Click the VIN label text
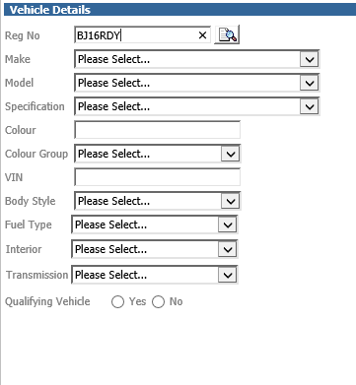 click(x=14, y=177)
